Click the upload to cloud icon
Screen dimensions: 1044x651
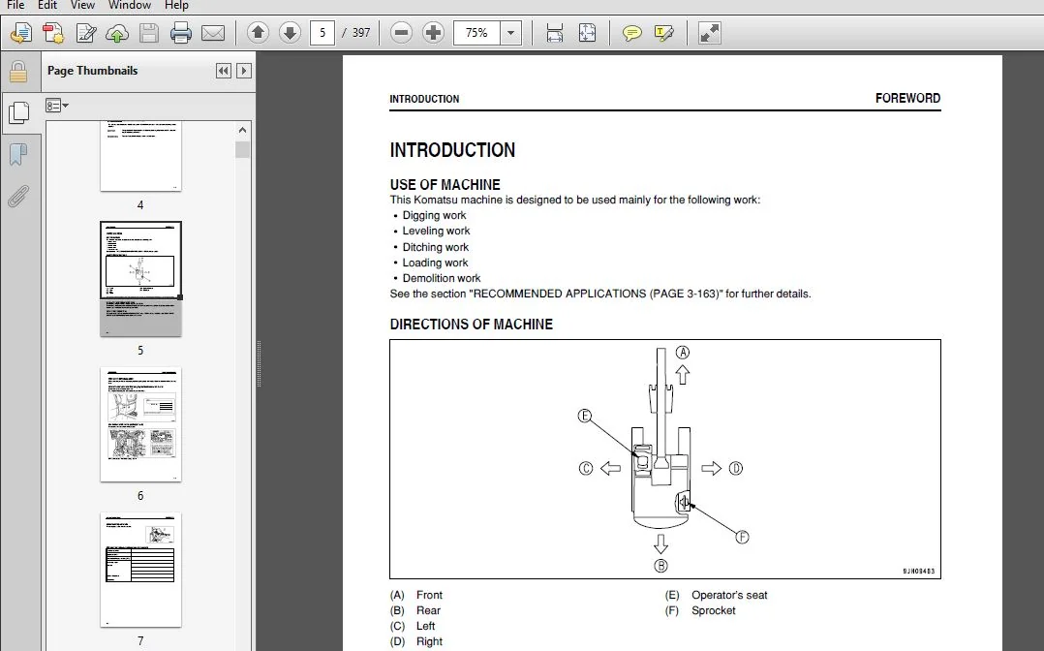[117, 33]
